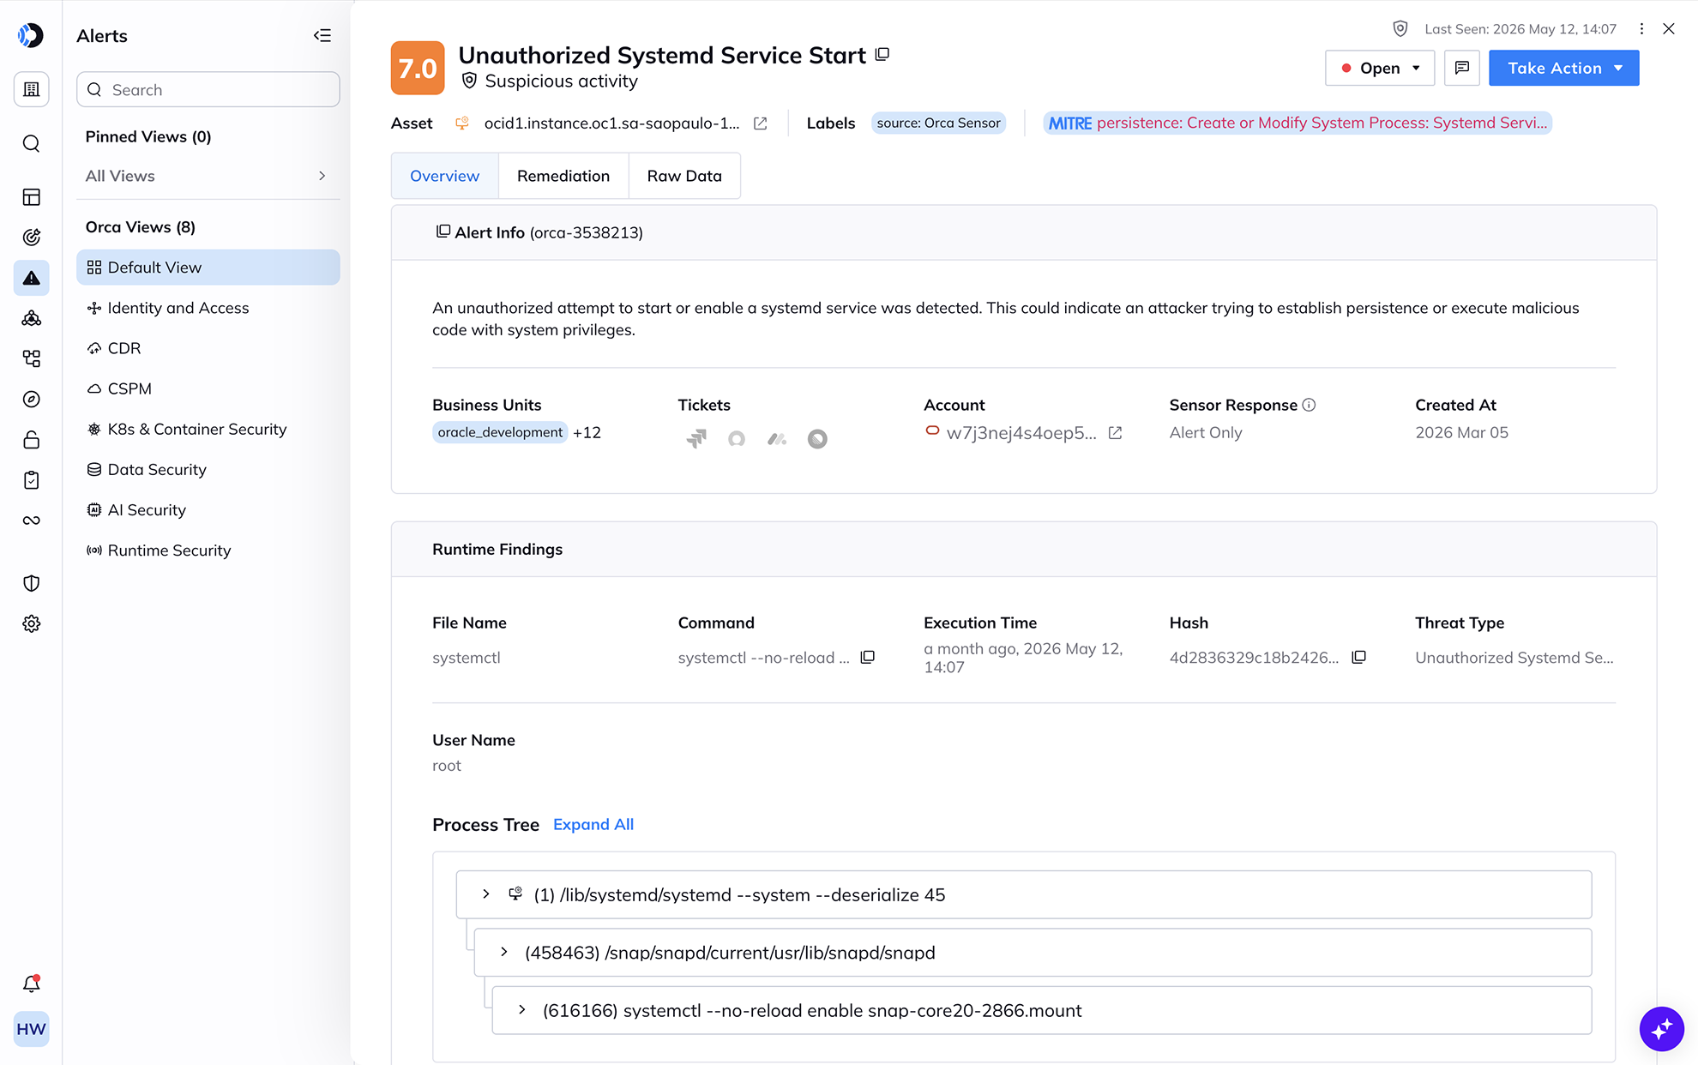Select the Data Security view
This screenshot has width=1698, height=1065.
click(208, 469)
